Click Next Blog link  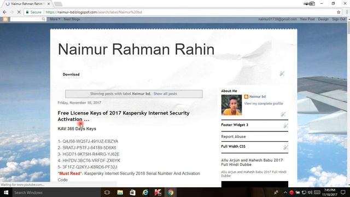pos(72,19)
